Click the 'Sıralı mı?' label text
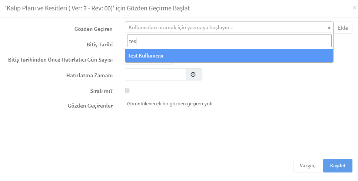This screenshot has height=181, width=358. point(102,91)
